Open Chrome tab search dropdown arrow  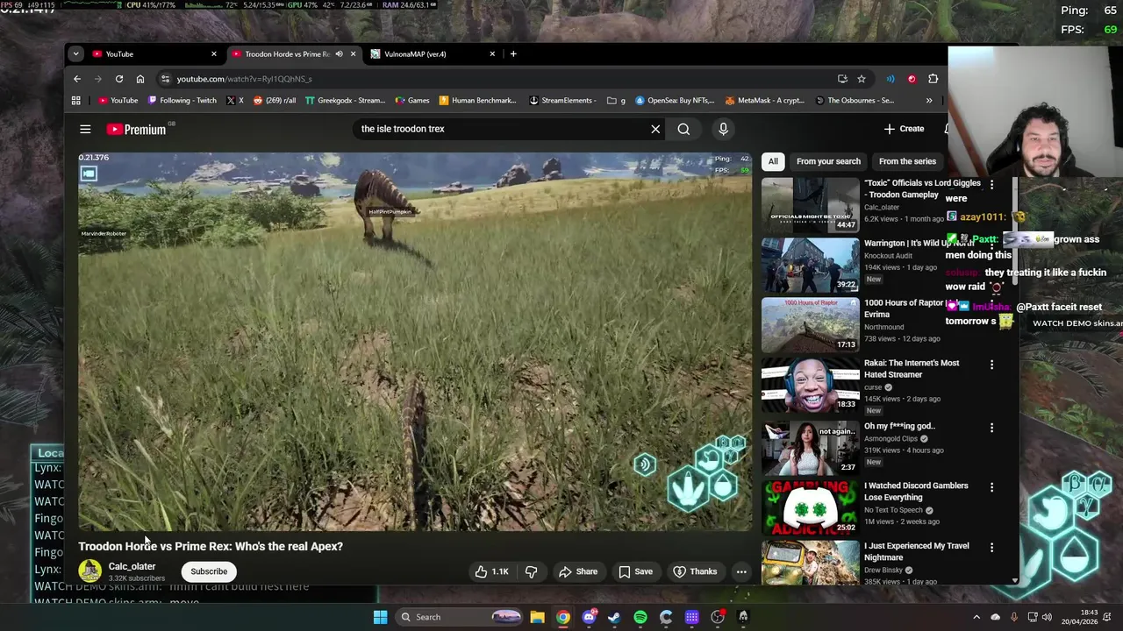[x=75, y=54]
